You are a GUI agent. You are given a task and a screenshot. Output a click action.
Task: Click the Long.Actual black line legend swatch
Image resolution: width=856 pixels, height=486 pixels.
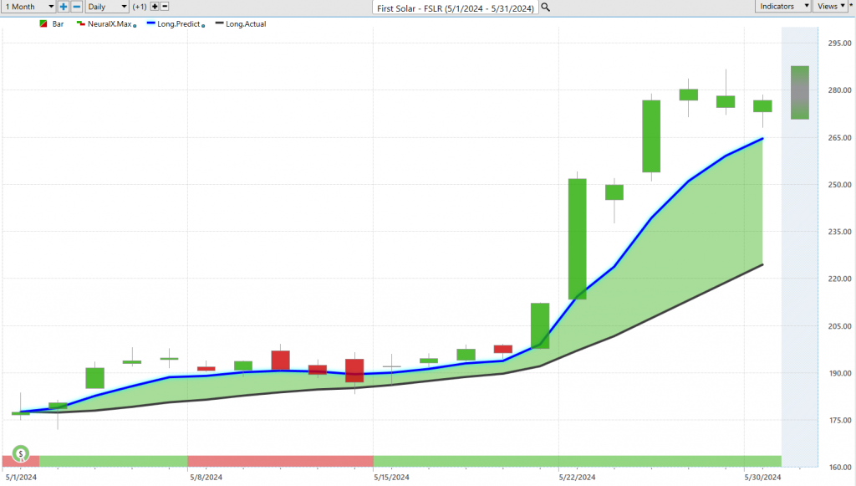pyautogui.click(x=220, y=23)
